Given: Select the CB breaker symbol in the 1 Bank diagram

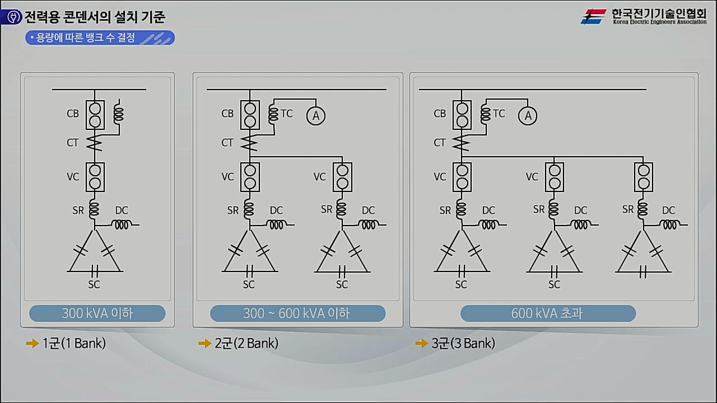Looking at the screenshot, I should (x=95, y=114).
